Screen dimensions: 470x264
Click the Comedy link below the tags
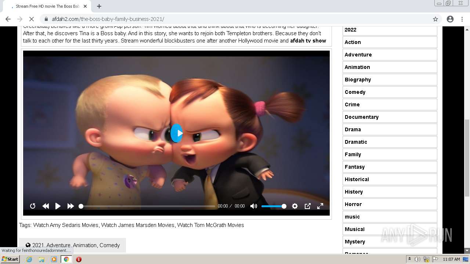(x=109, y=245)
